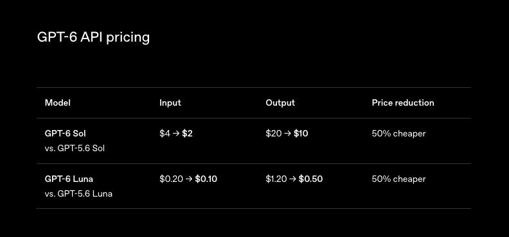The width and height of the screenshot is (509, 237).
Task: Click the GPT-6 API pricing heading
Action: (x=93, y=38)
